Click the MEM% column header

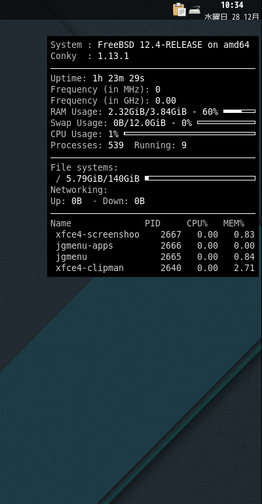[234, 223]
